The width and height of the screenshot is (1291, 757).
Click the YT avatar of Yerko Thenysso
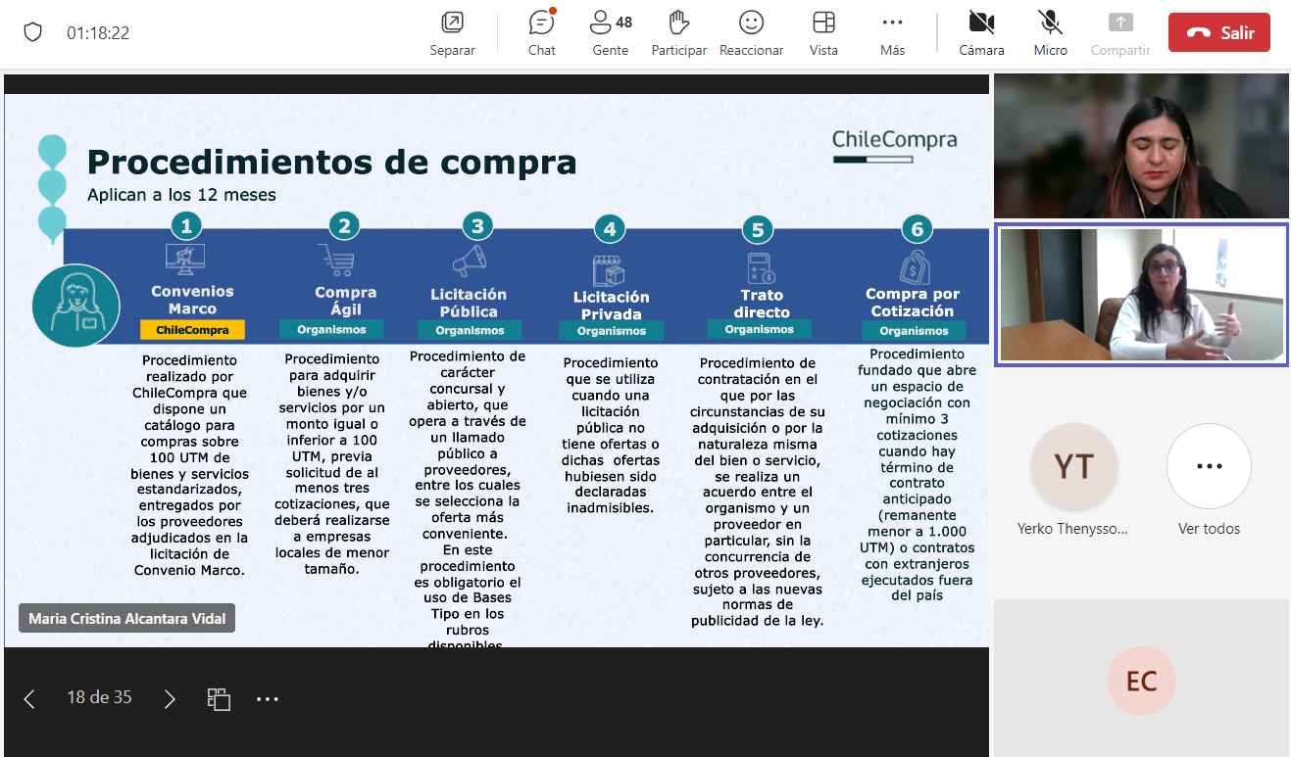point(1073,466)
